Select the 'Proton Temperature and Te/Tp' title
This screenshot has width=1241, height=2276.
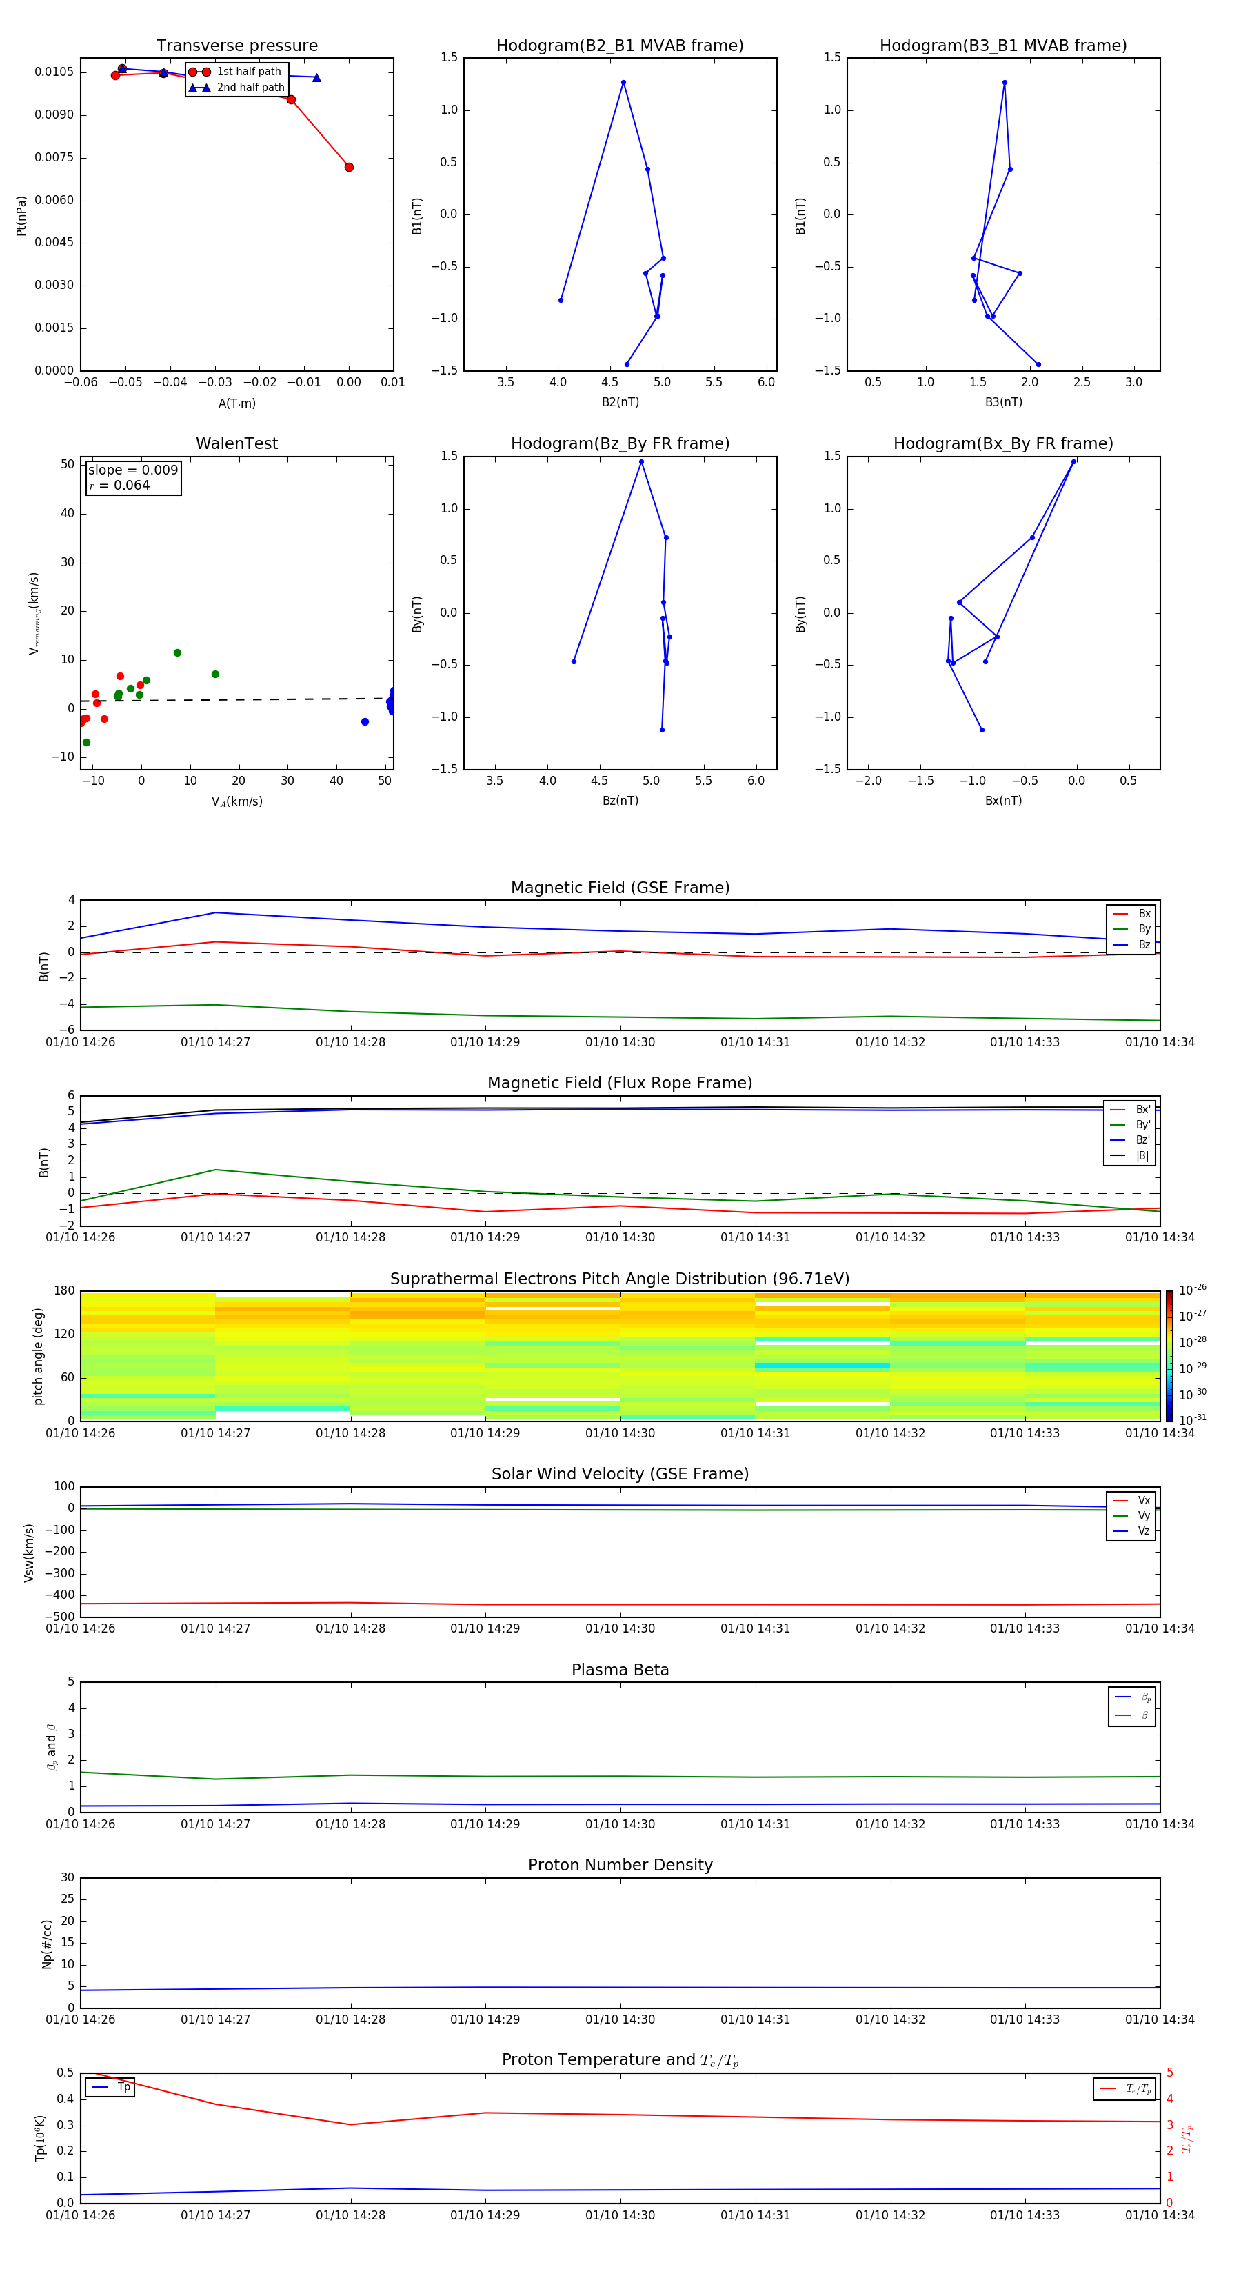point(620,2060)
